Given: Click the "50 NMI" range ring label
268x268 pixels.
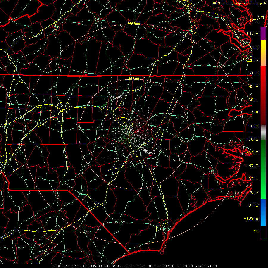Looking at the screenshot, I should coord(134,79).
